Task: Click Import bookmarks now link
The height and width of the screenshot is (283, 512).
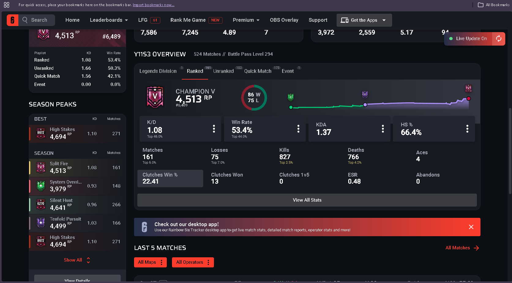Action: pyautogui.click(x=154, y=5)
